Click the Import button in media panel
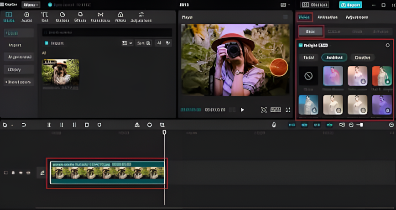This screenshot has width=396, height=210. 54,43
